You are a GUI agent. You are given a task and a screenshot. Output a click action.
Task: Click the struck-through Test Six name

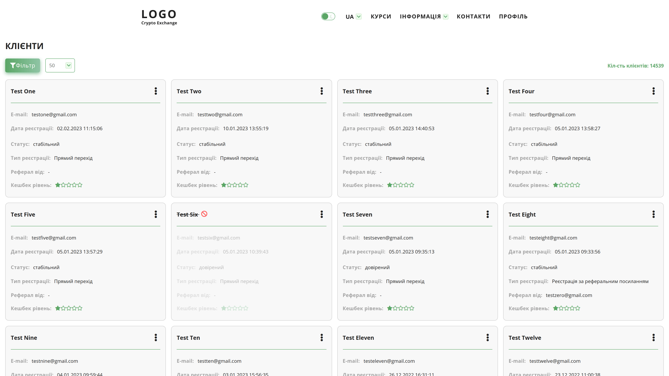coord(187,214)
